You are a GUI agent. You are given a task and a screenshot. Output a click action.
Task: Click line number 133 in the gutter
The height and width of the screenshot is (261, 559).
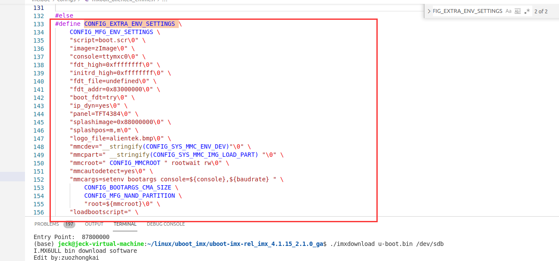[39, 24]
